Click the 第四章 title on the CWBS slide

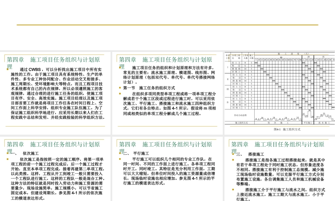[x=53, y=63]
